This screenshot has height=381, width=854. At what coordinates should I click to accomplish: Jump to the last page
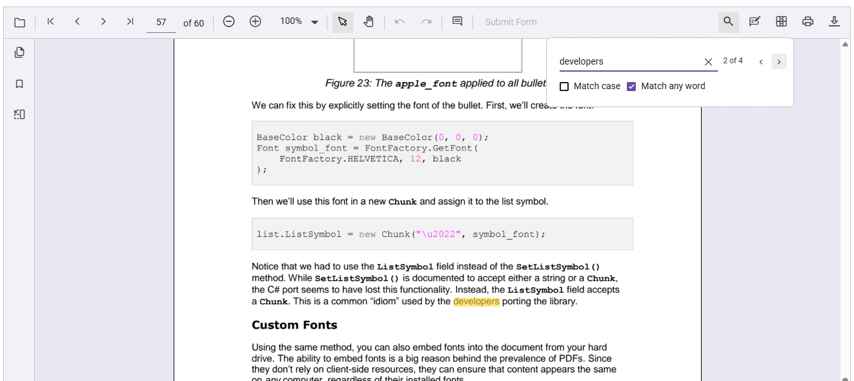130,22
